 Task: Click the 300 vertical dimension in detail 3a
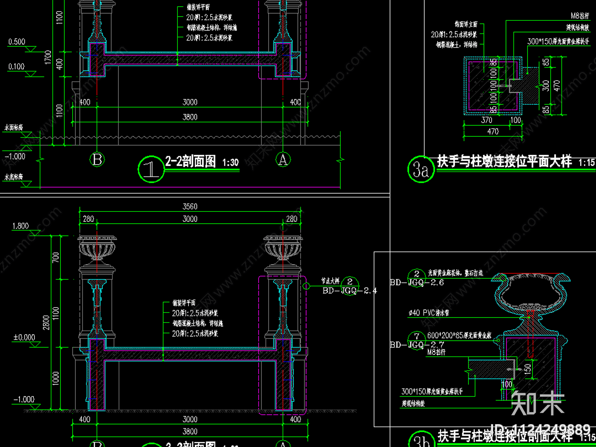(x=546, y=86)
